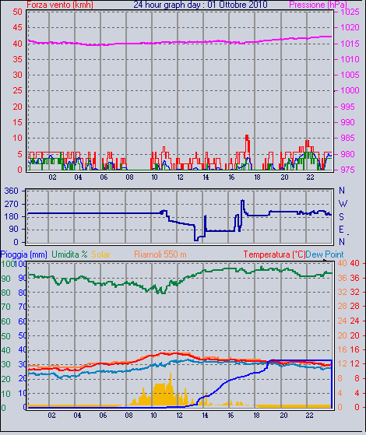The width and height of the screenshot is (366, 435).
Task: Click the green 'Umidita %' legend label
Action: pos(69,254)
